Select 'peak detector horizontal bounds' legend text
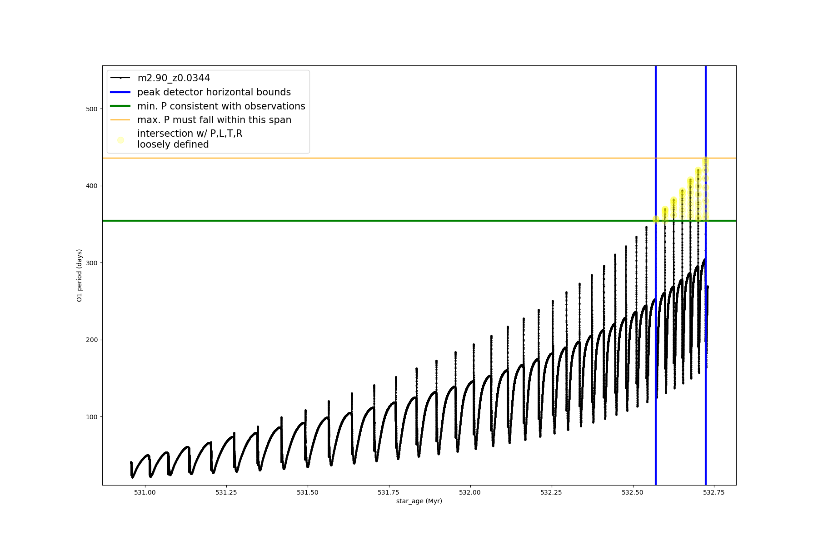 pos(214,92)
